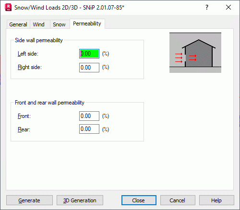240x210 pixels.
Task: Switch to the General tab
Action: pyautogui.click(x=18, y=24)
